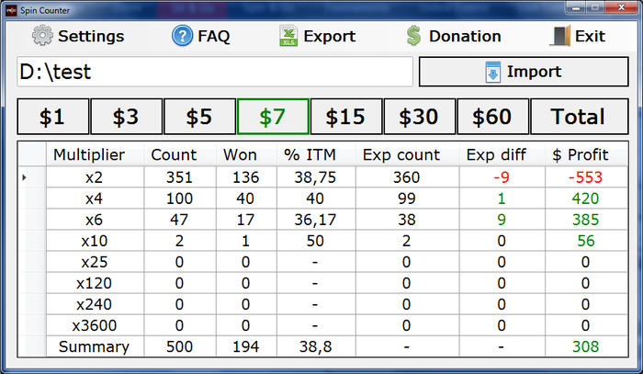Image resolution: width=643 pixels, height=374 pixels.
Task: Click the Spin Counter title bar app icon
Action: pos(11,10)
